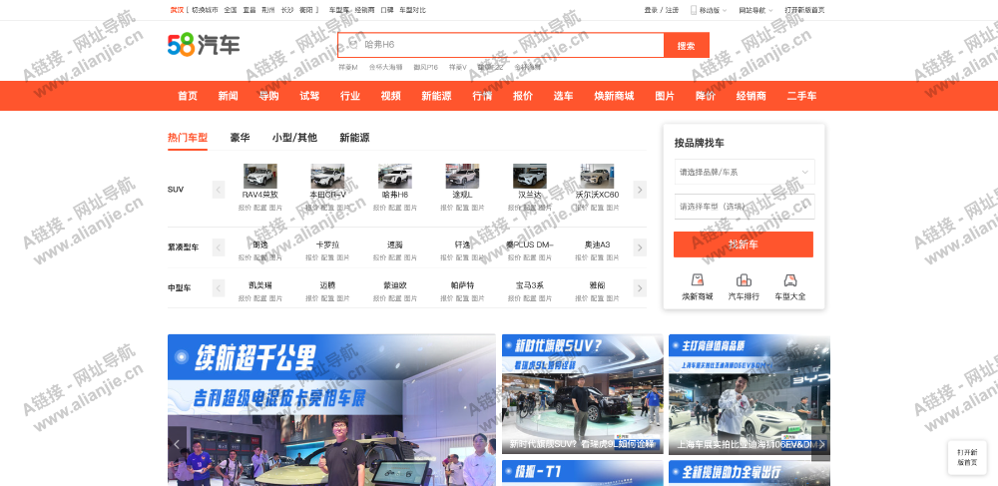Show previous cars in SUV row

pos(219,190)
